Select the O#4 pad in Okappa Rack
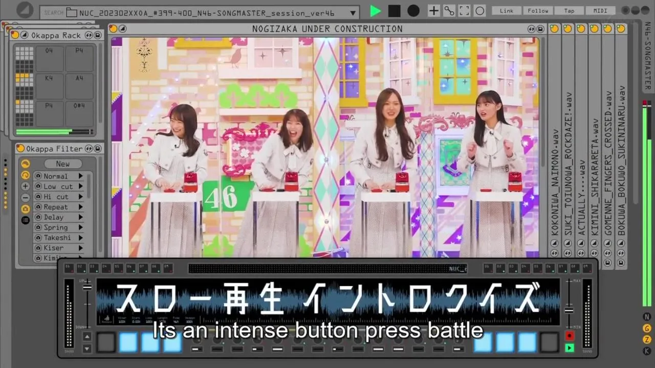The width and height of the screenshot is (655, 368). [79, 113]
